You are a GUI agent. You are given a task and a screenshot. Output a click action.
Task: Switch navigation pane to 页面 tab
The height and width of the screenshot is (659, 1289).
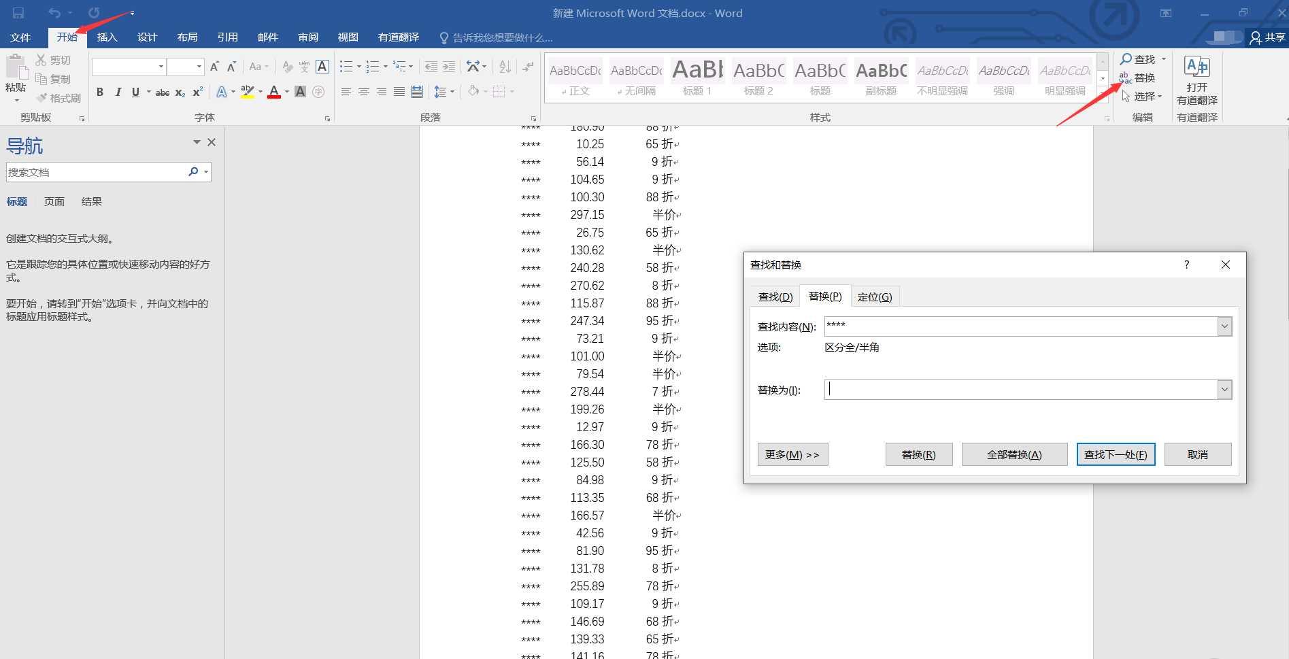point(54,201)
